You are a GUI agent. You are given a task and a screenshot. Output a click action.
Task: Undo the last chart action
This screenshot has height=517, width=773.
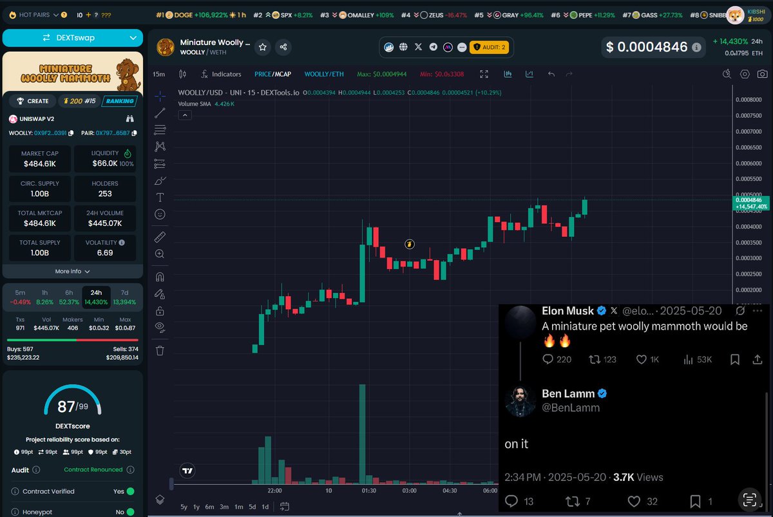tap(551, 74)
